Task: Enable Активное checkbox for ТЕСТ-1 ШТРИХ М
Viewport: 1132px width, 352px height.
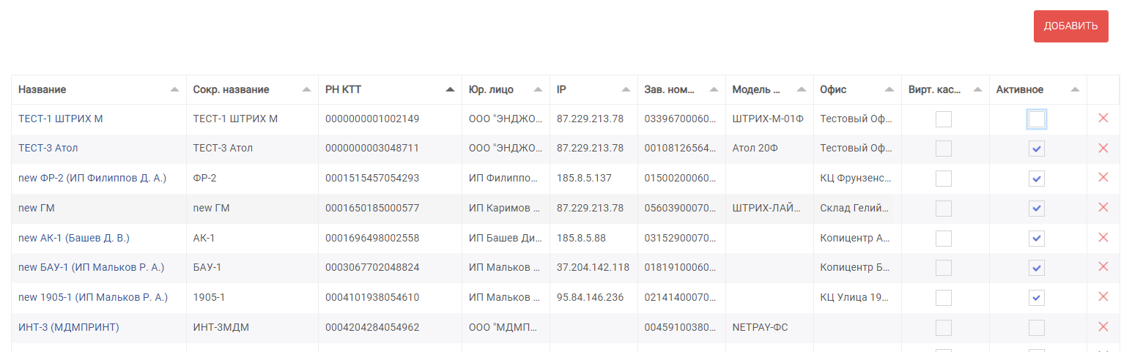Action: 1037,119
